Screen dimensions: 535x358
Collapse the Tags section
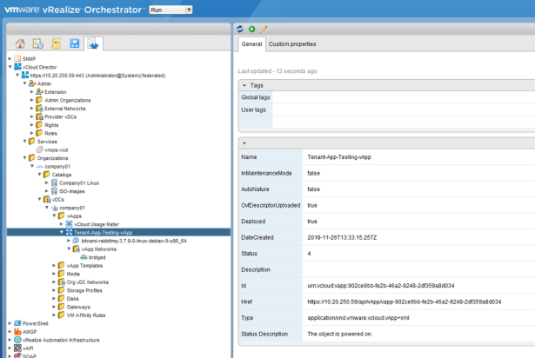[x=244, y=85]
